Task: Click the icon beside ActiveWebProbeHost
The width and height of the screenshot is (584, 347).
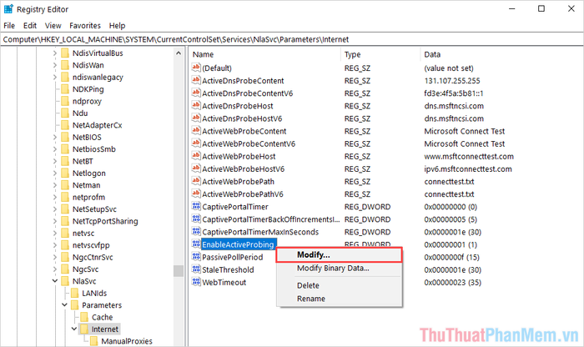Action: pos(196,156)
